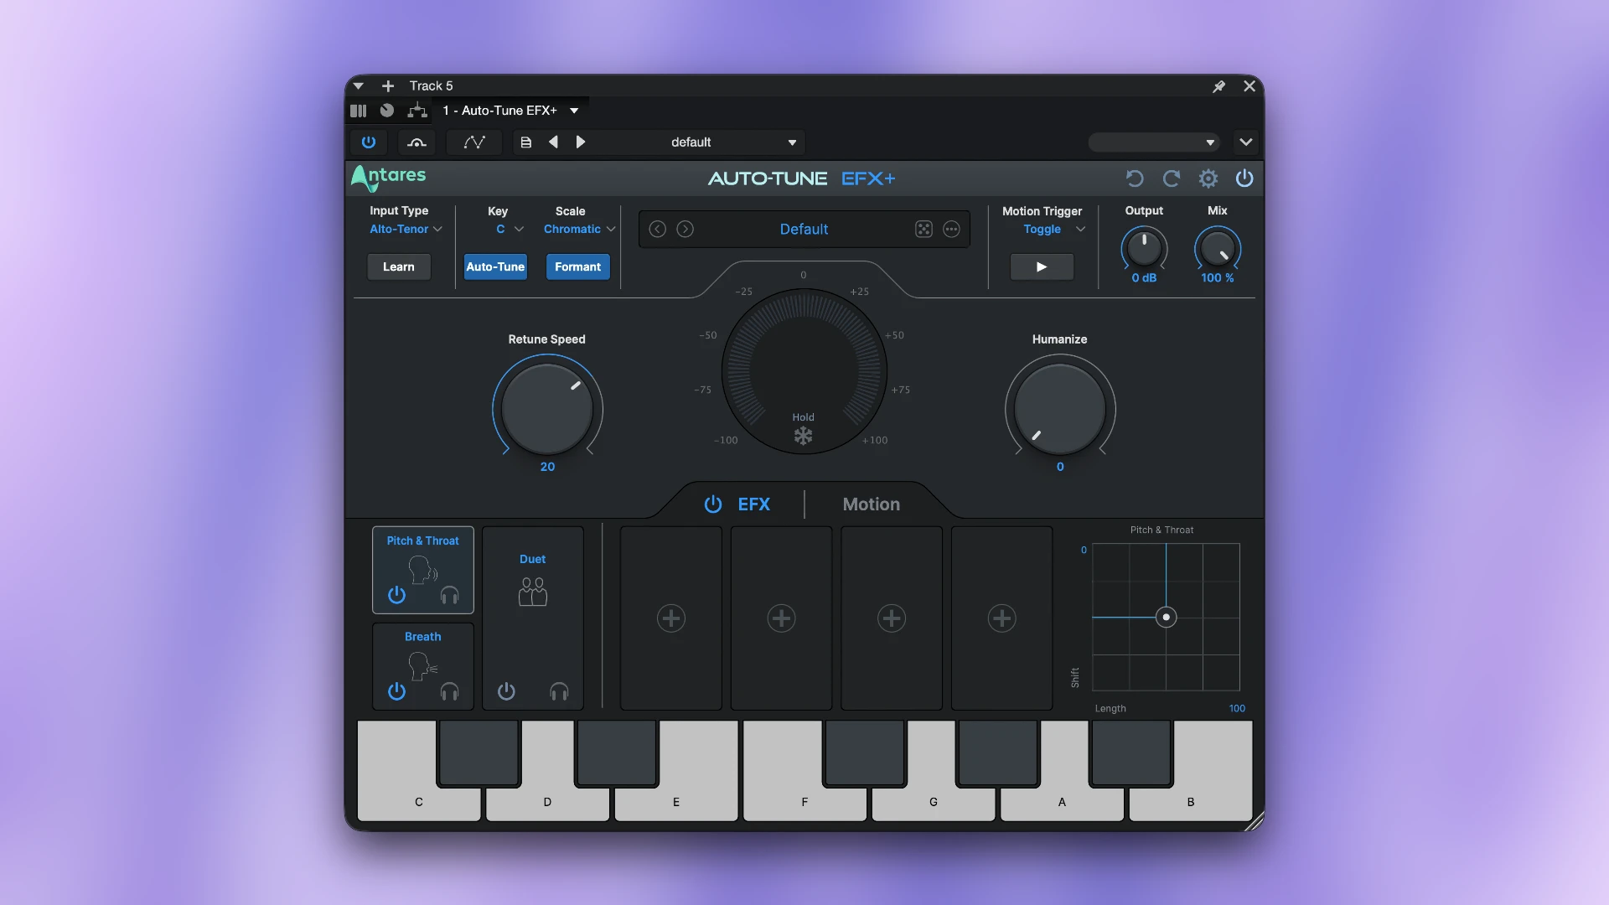Click the randomize preset dice icon
This screenshot has width=1609, height=905.
pos(923,230)
